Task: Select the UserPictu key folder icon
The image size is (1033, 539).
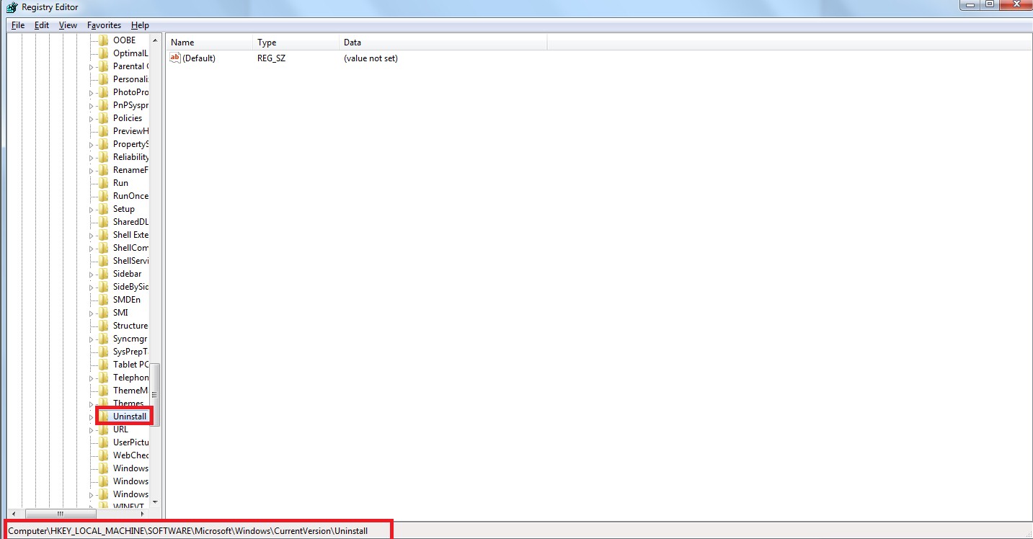Action: click(x=104, y=442)
